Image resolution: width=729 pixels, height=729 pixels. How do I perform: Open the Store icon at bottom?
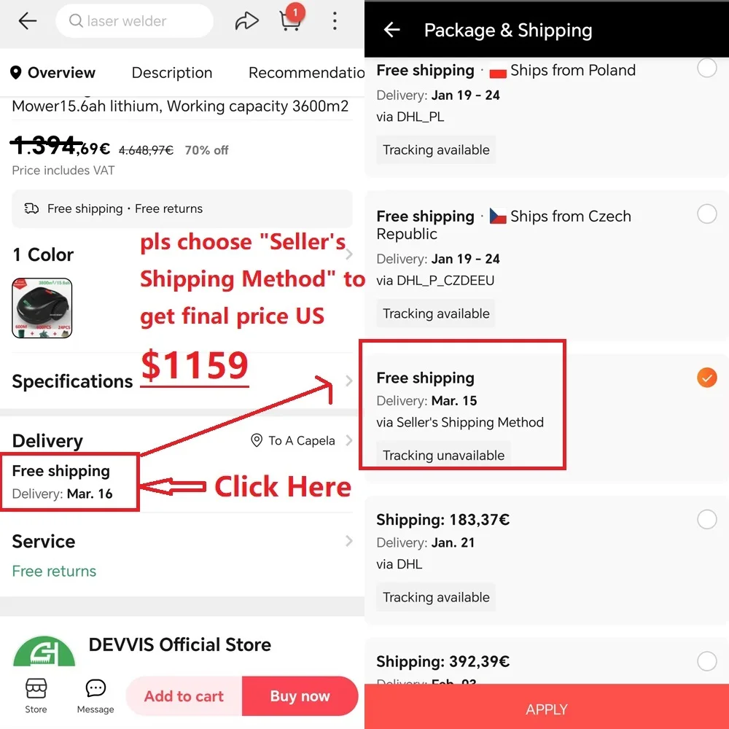(36, 695)
